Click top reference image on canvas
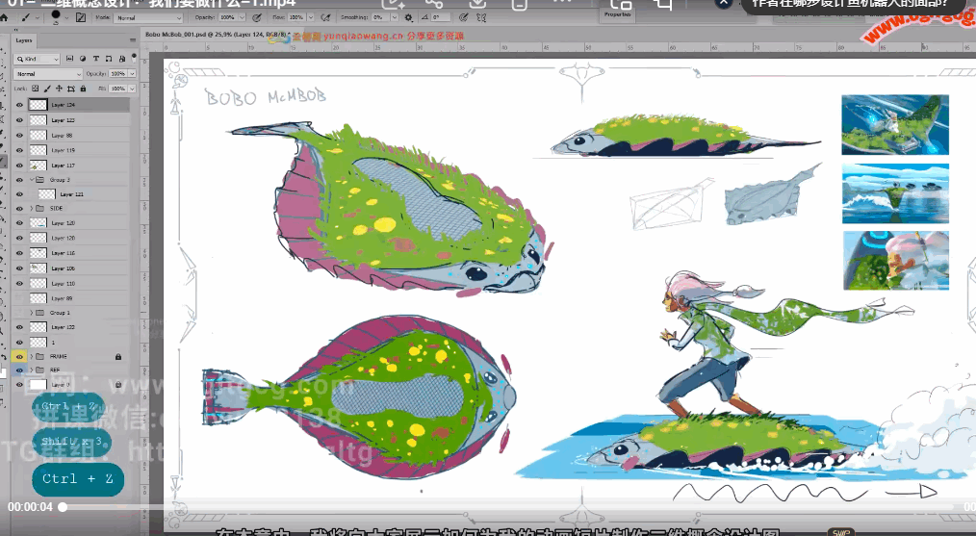976x536 pixels. (895, 124)
